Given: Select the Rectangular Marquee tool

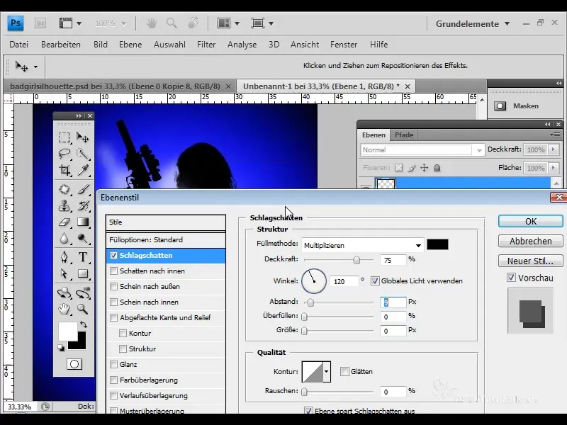Looking at the screenshot, I should (64, 137).
